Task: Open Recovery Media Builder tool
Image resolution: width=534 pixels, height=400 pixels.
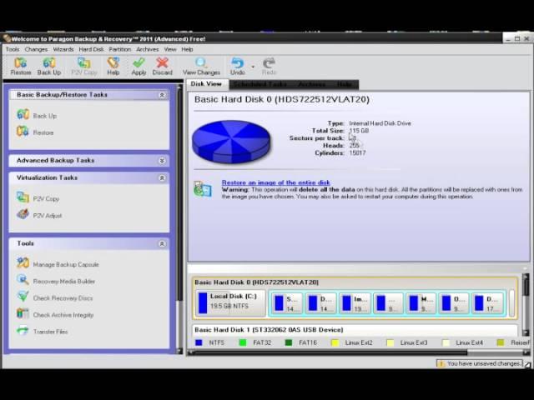Action: coord(56,281)
